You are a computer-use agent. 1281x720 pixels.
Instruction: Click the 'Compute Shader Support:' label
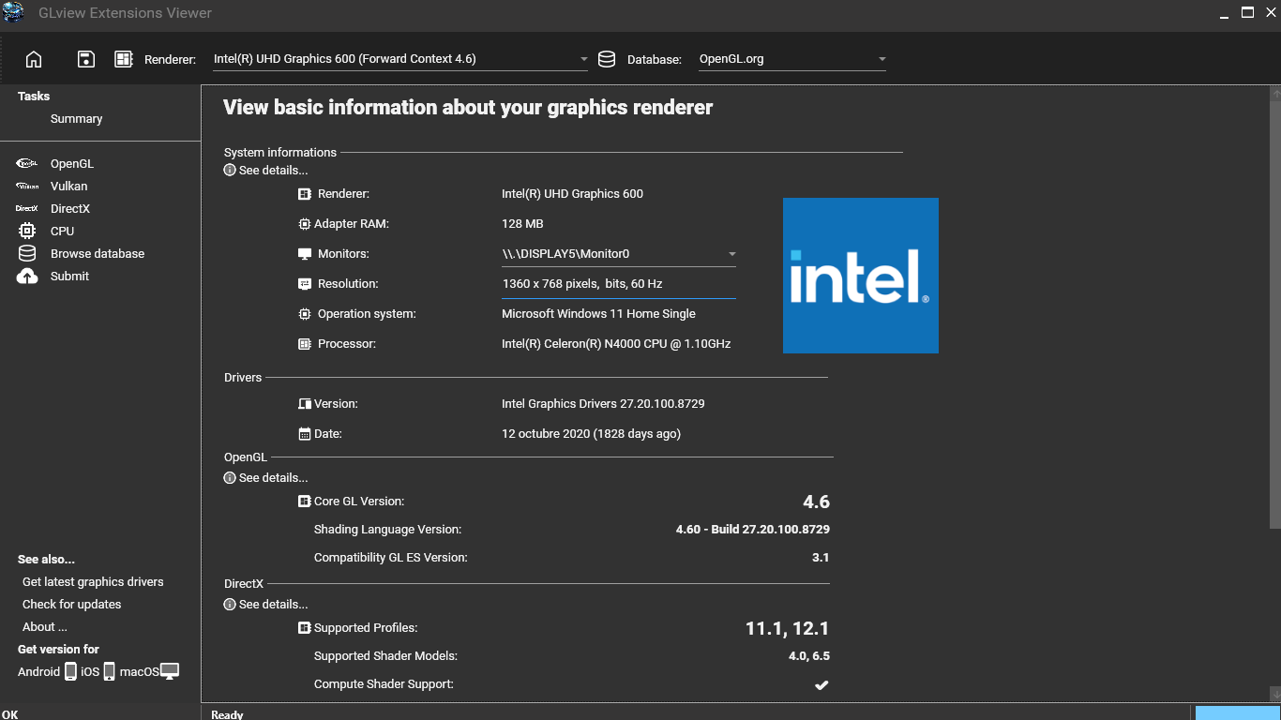384,684
